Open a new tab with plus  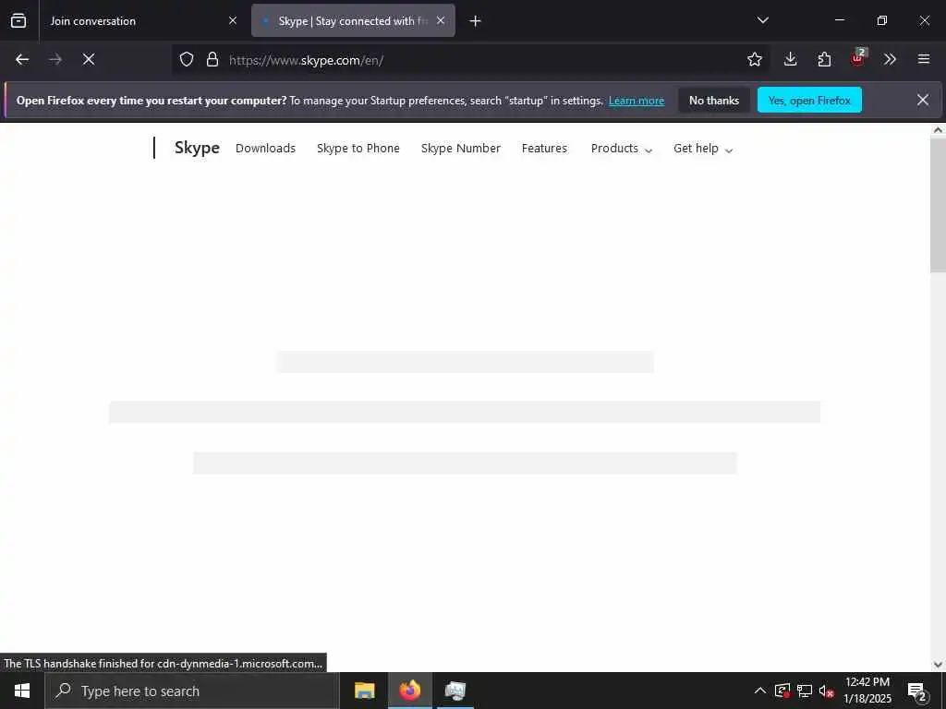(476, 21)
